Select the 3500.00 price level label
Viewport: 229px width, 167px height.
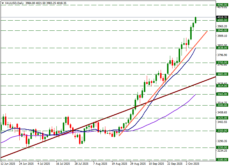(x=222, y=105)
